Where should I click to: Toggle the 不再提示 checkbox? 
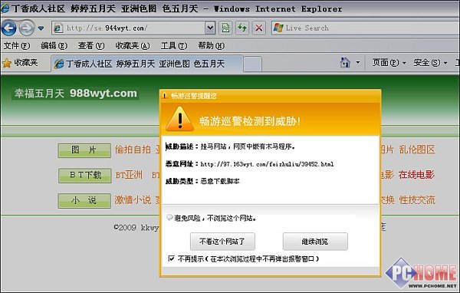coord(171,258)
